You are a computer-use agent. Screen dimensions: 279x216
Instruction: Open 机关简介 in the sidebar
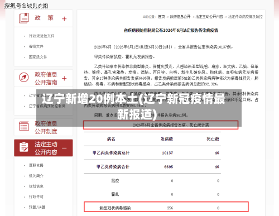click(x=36, y=176)
